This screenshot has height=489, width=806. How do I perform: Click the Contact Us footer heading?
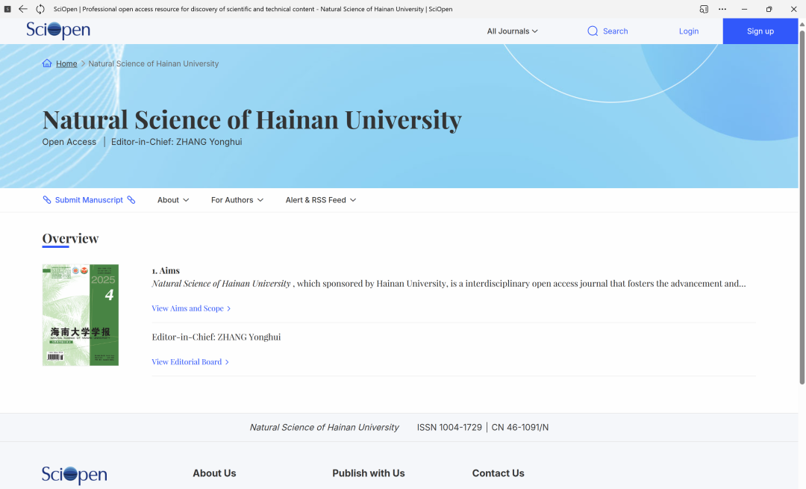pos(498,473)
